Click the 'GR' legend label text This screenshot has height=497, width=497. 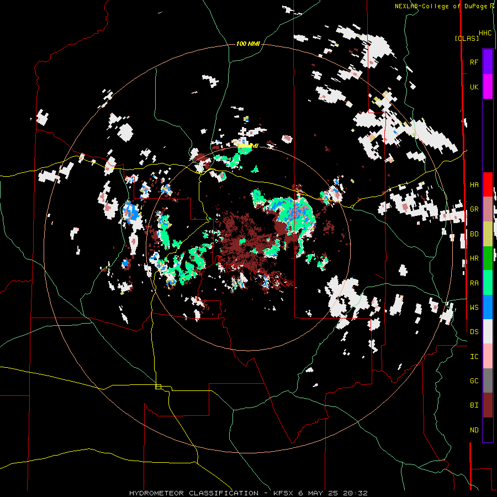474,209
